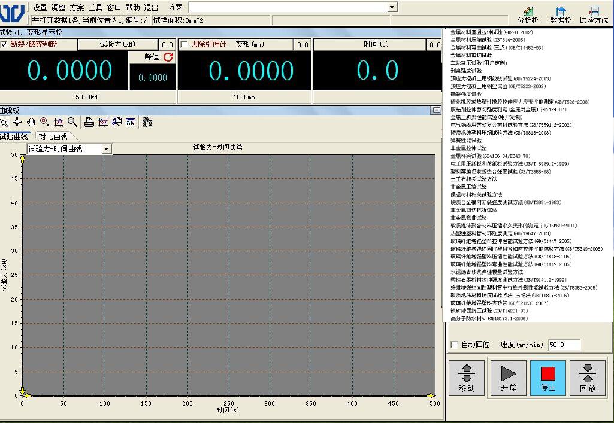
Task: Select the arrow pointer tool in curve toolbar
Action: (x=4, y=123)
